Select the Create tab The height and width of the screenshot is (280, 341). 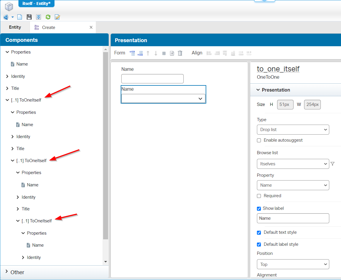[49, 28]
